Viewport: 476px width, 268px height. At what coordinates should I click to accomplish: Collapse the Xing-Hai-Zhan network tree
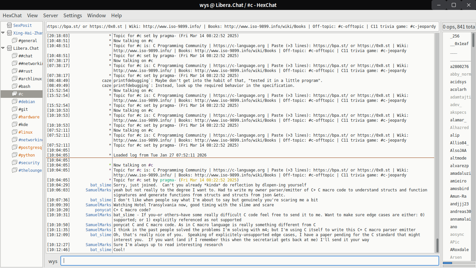pyautogui.click(x=3, y=33)
